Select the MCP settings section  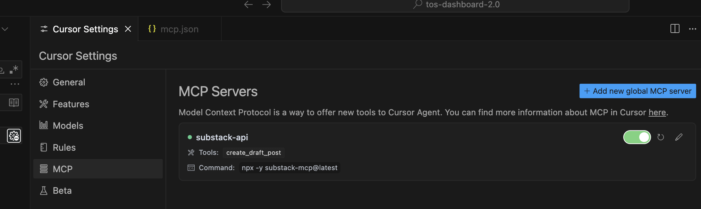98,169
